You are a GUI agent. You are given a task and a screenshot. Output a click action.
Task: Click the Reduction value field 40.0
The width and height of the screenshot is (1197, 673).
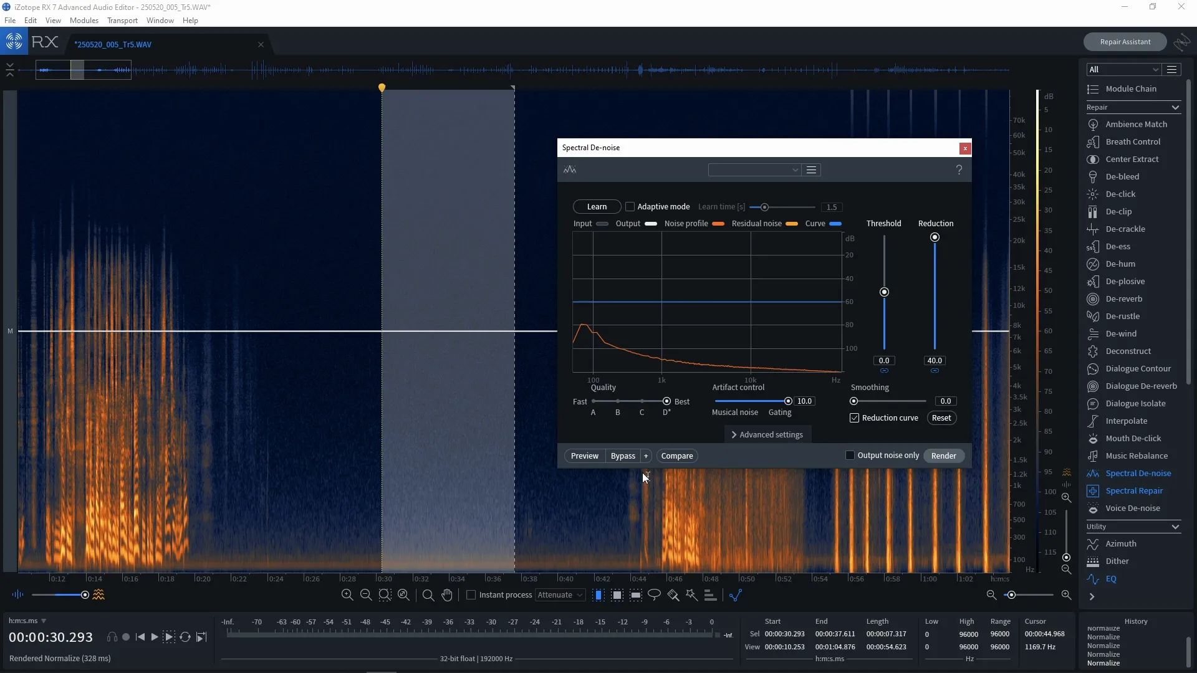(935, 361)
